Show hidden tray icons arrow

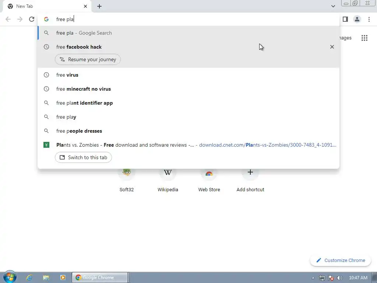tap(313, 278)
